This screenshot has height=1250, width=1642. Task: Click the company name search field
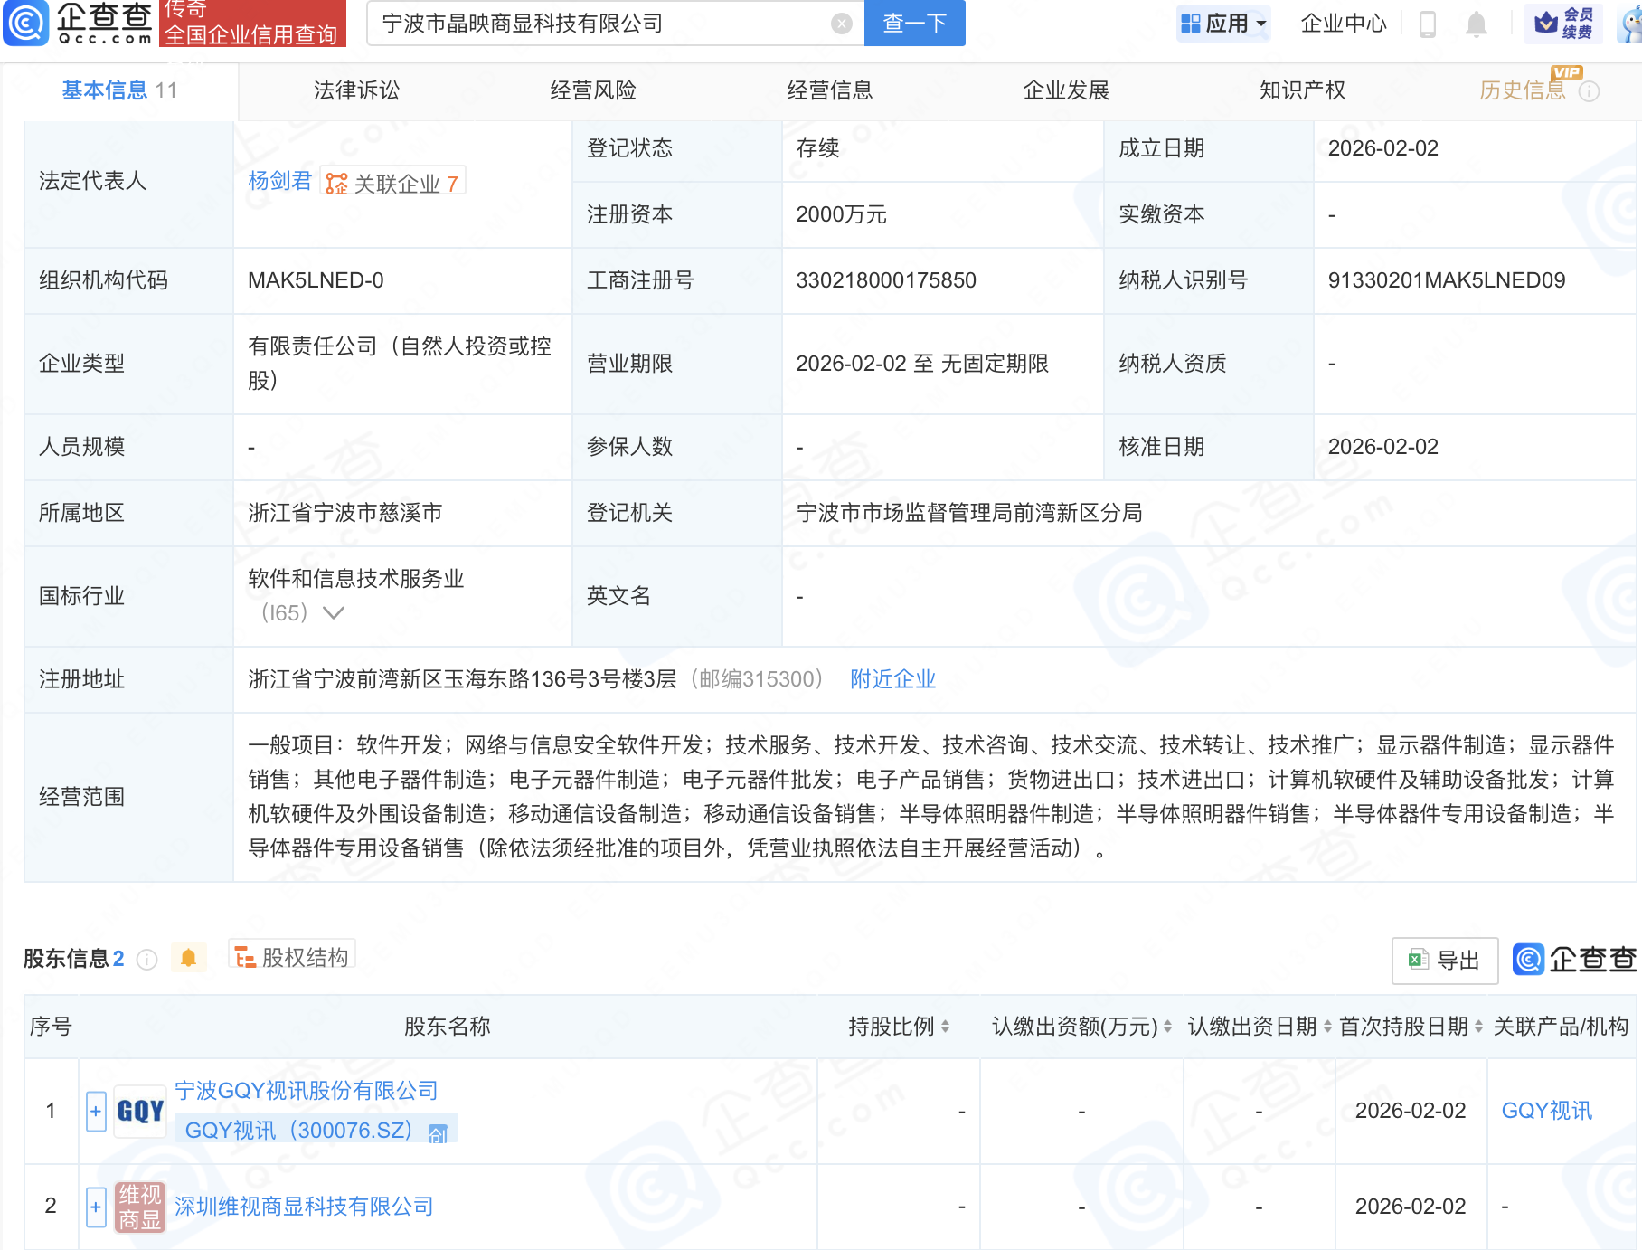(x=597, y=24)
